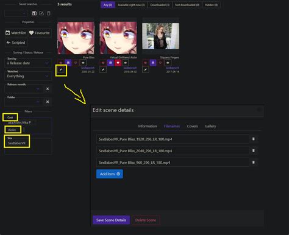Viewport: 289px width, 235px height.
Task: Open the Pure Bliss scene thumbnail
Action: [x=76, y=38]
